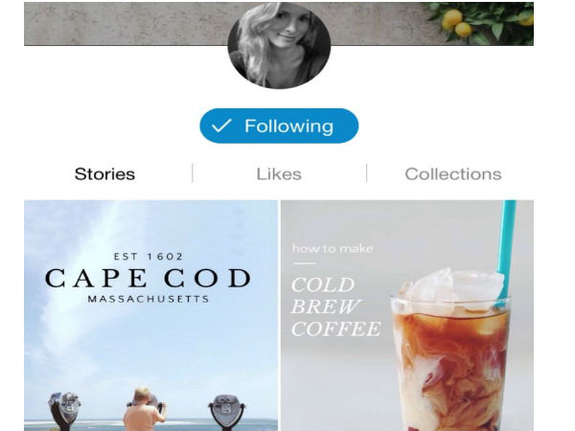Click the circular profile avatar photo
Image resolution: width=575 pixels, height=431 pixels.
[x=279, y=45]
